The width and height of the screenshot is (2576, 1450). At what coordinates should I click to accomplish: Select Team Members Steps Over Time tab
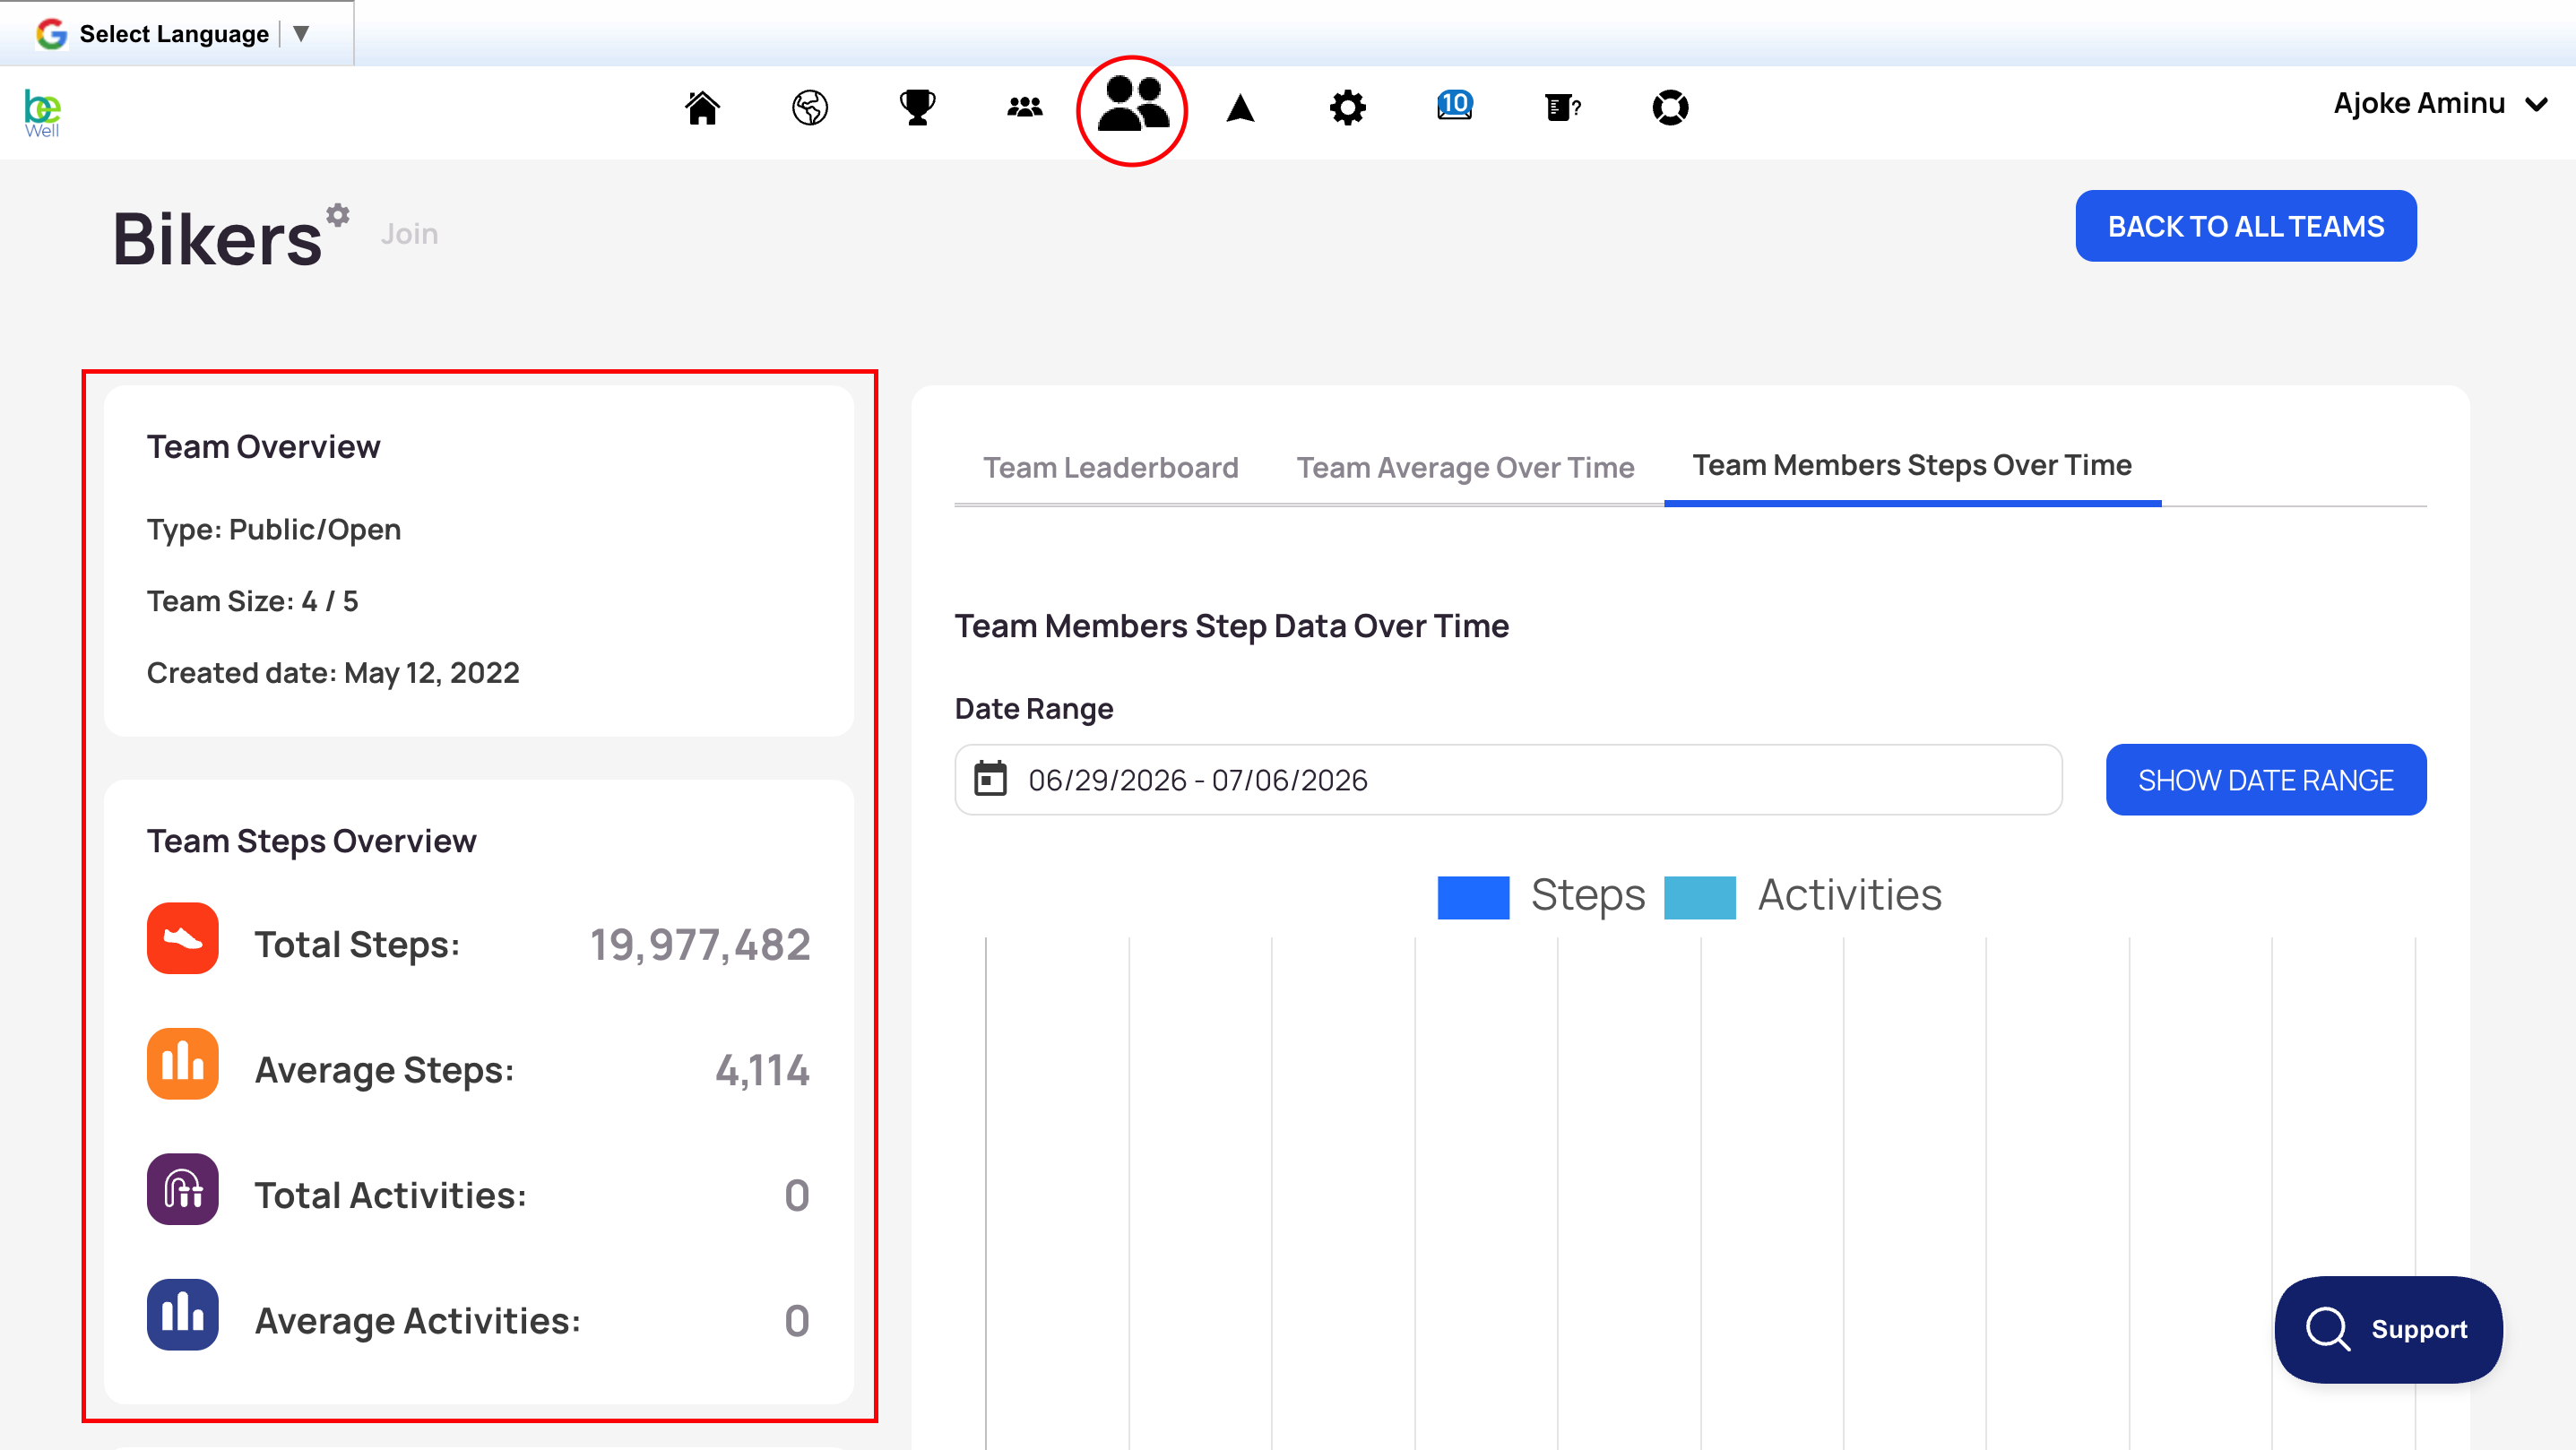[1912, 465]
